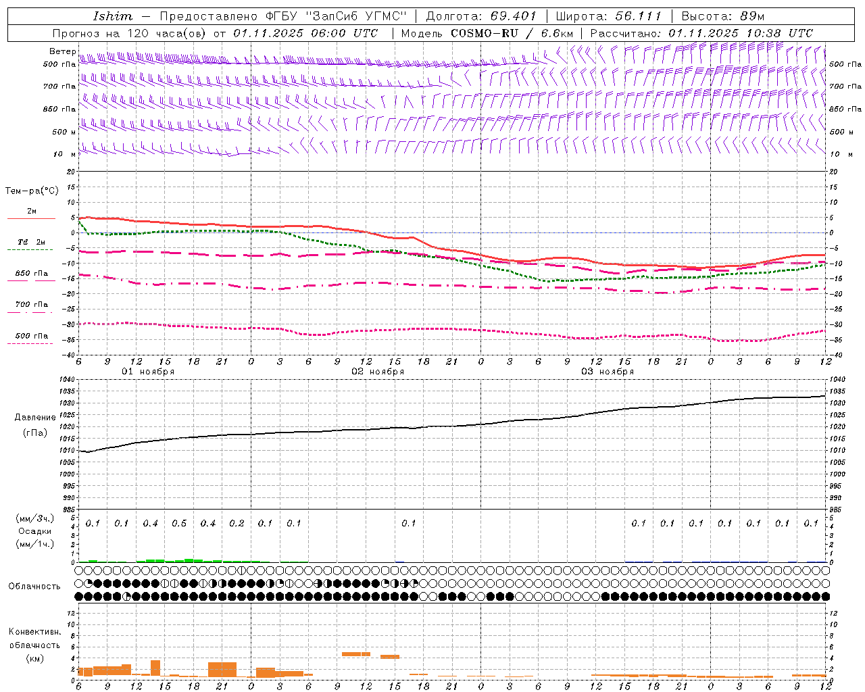865x692 pixels.
Task: Click the "Давление" pressure panel label
Action: tap(35, 418)
